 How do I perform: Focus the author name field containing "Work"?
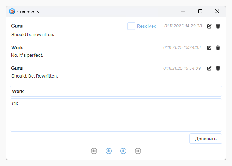coord(116,91)
